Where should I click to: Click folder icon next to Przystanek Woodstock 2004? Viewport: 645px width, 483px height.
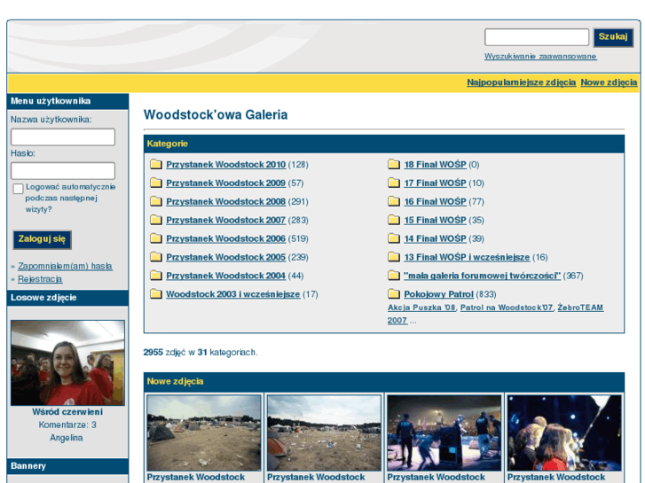156,276
